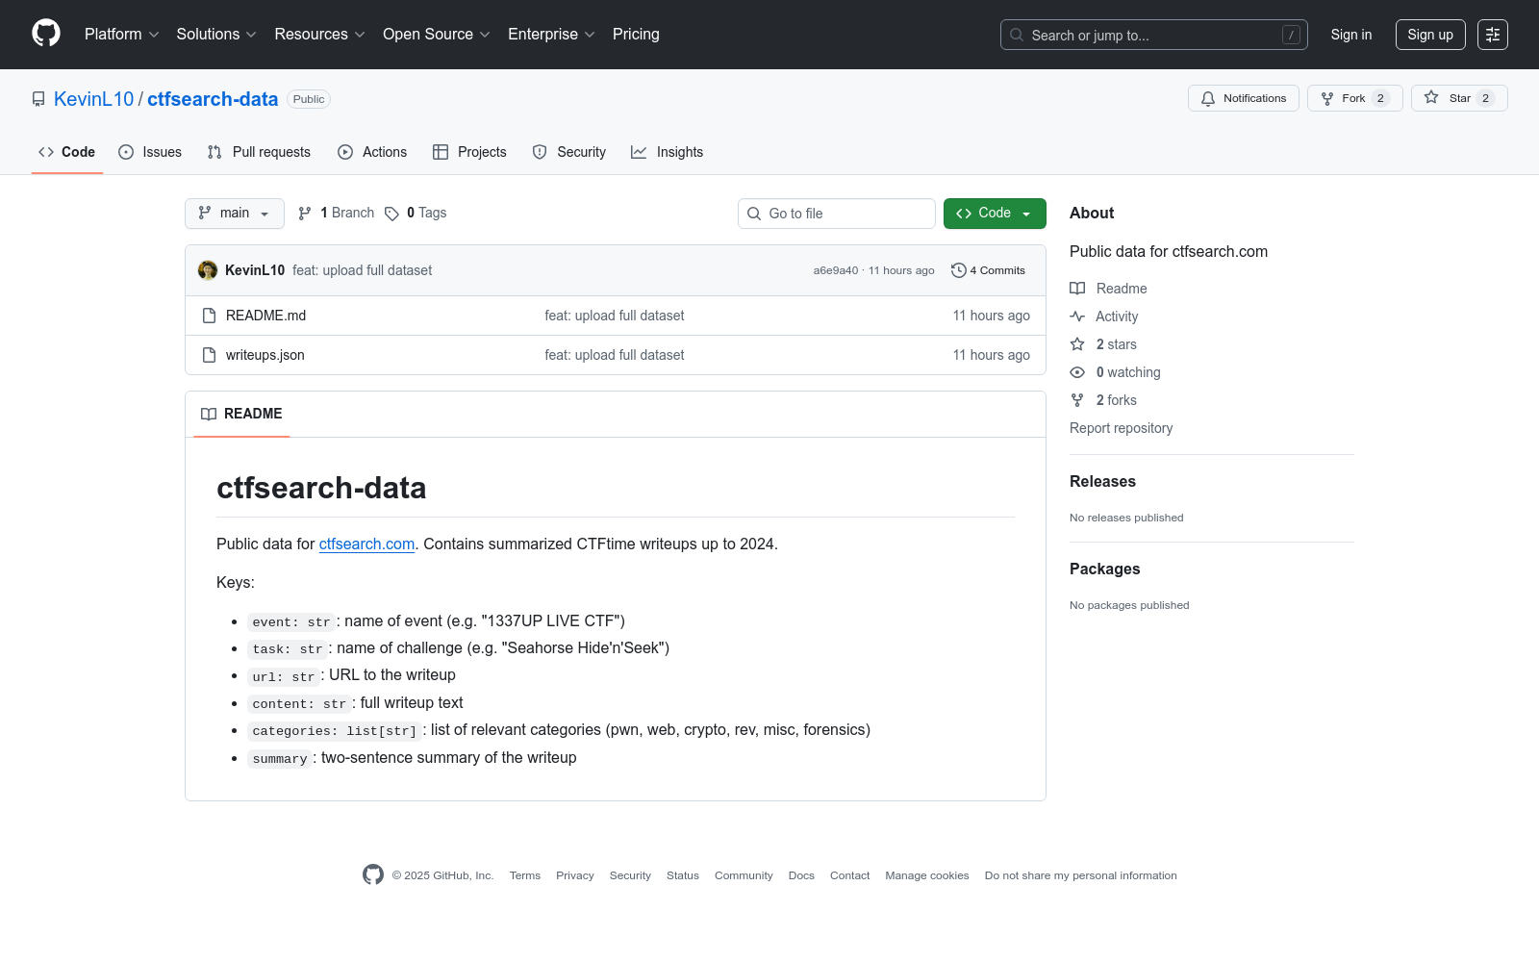Open the writeups.json file
This screenshot has width=1539, height=962.
point(265,355)
